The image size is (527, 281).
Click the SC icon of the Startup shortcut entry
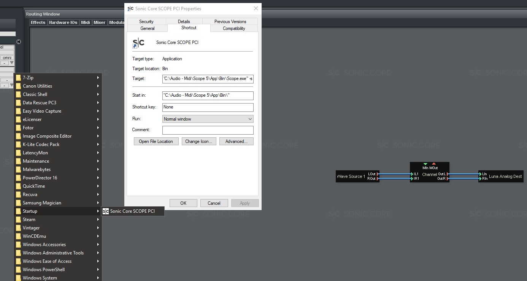coord(106,211)
